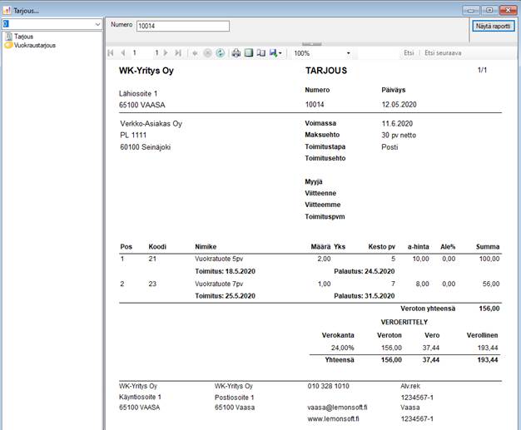521x430 pixels.
Task: Go to next report page
Action: (166, 52)
